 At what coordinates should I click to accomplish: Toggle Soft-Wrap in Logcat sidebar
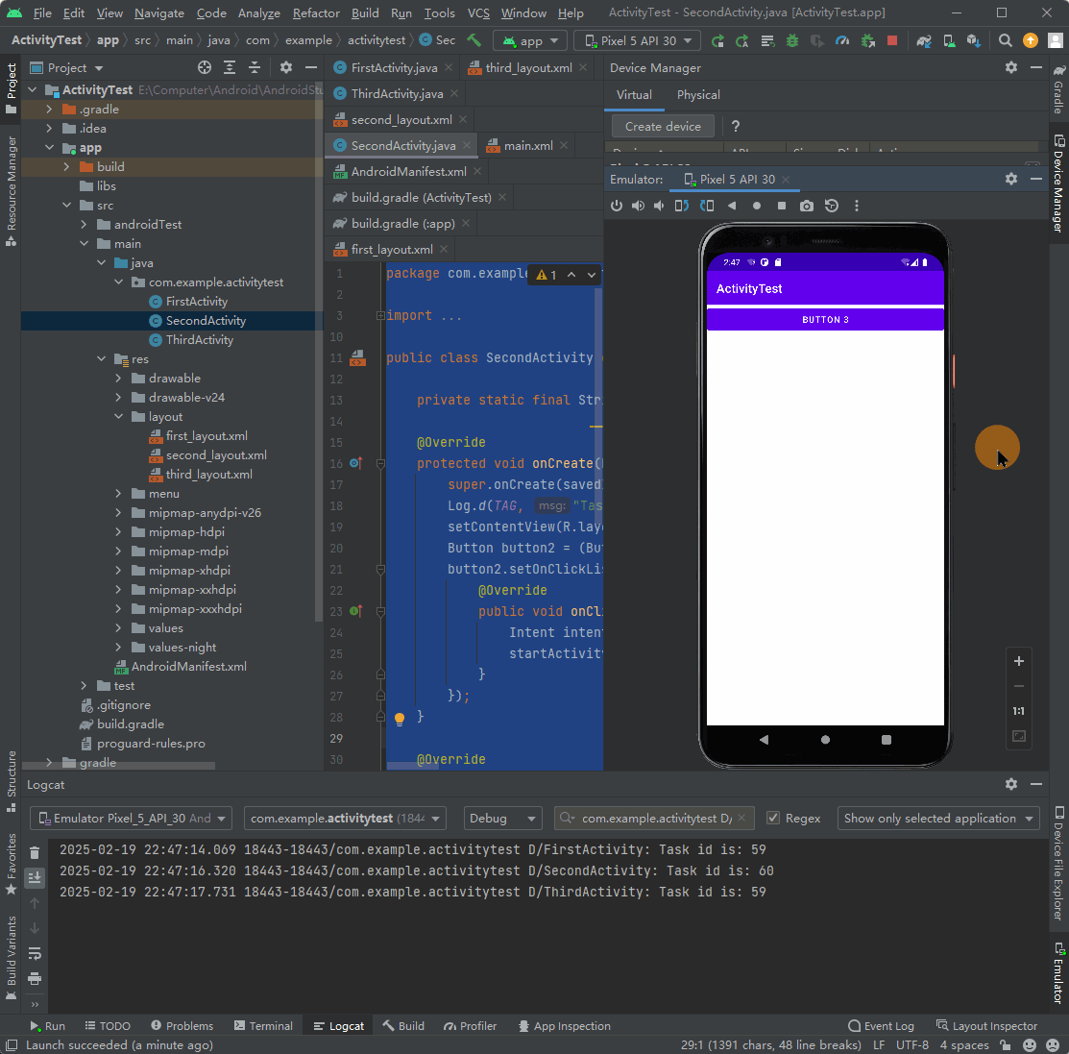tap(35, 954)
